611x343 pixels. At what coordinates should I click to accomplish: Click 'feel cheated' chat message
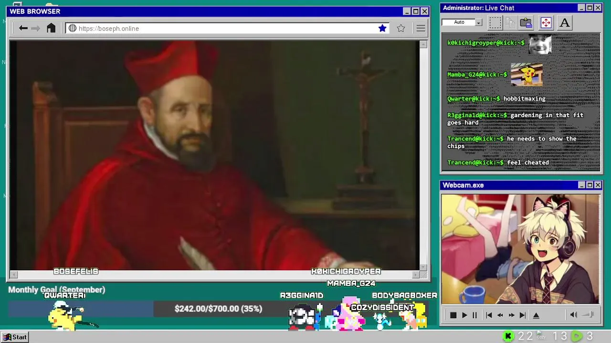528,163
